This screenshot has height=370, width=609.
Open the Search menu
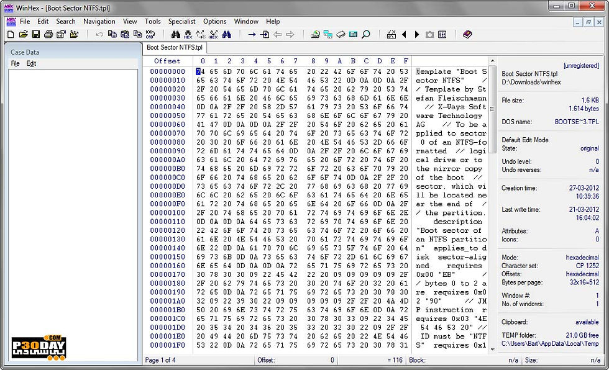66,21
